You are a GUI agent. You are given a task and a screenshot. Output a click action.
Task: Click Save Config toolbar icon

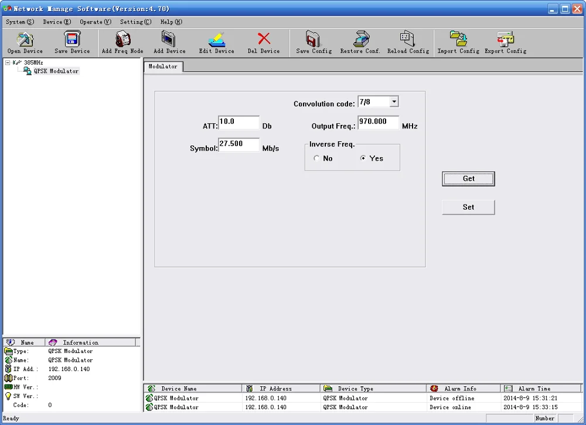(x=313, y=39)
